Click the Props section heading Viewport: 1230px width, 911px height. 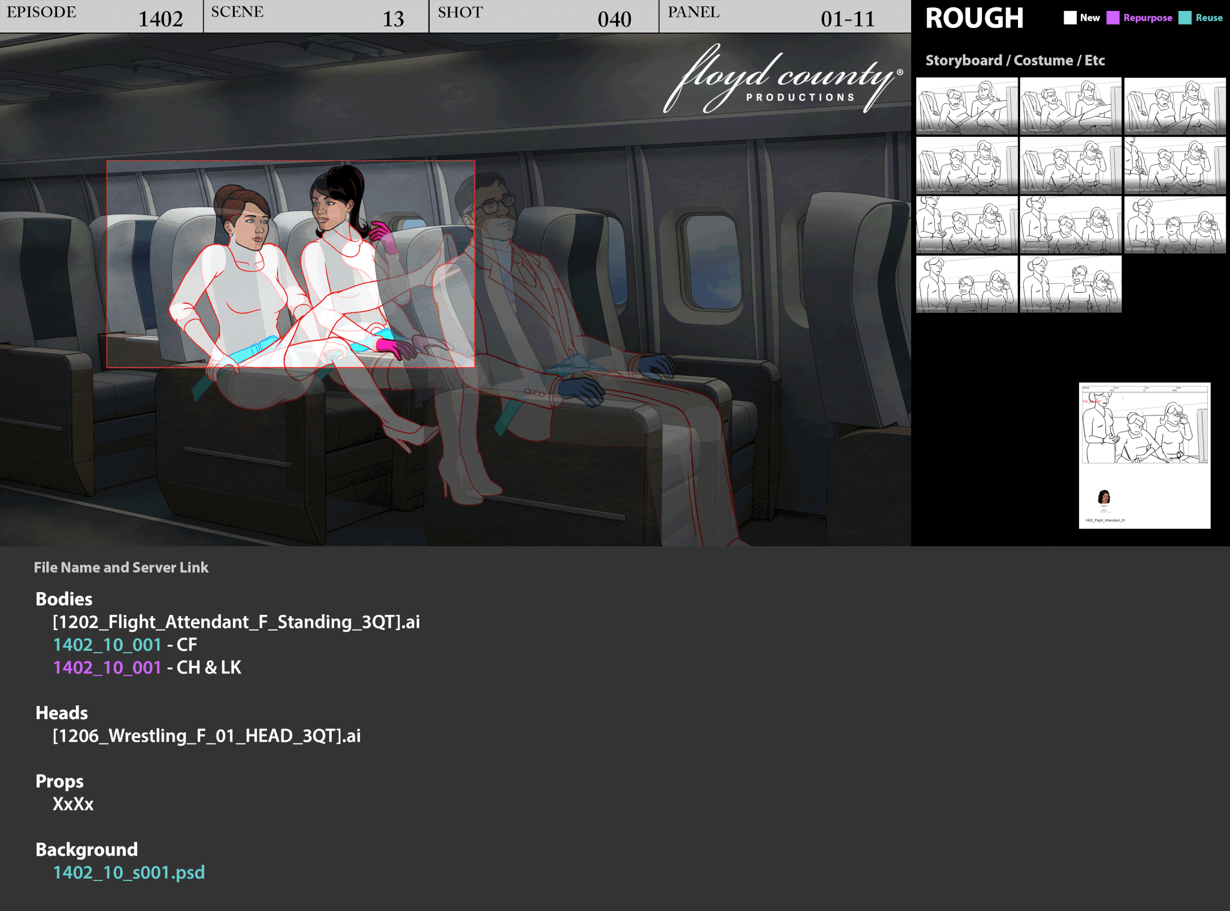[60, 782]
